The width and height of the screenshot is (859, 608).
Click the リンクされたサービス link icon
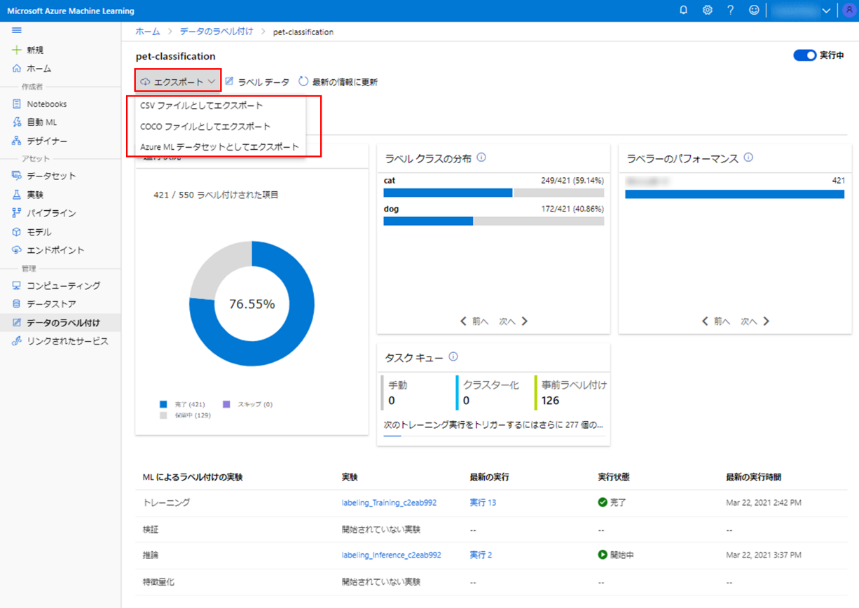click(17, 341)
